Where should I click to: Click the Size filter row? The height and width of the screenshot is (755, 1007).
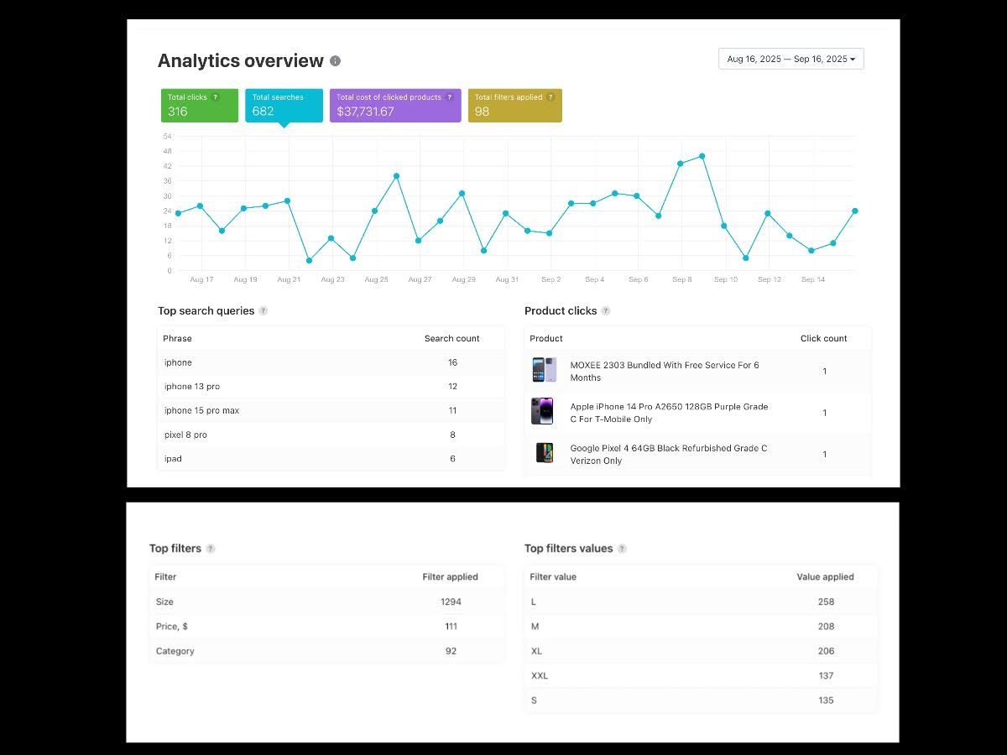click(327, 601)
